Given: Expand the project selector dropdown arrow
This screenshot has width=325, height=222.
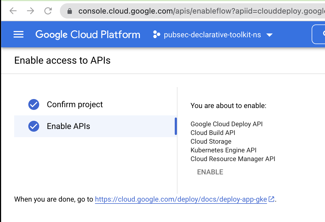Looking at the screenshot, I should tap(269, 35).
